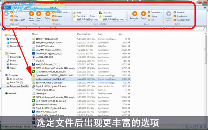This screenshot has width=208, height=130.
Task: Click the History icon
Action: [x=149, y=16]
